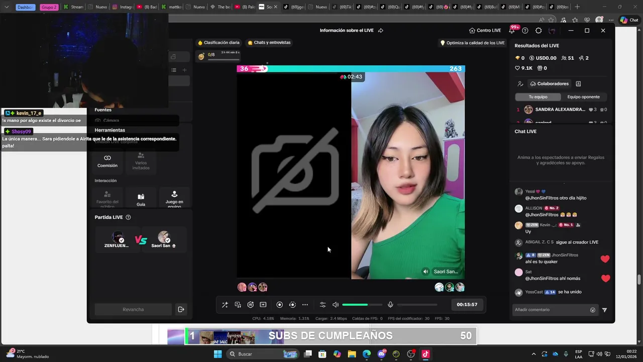The width and height of the screenshot is (643, 362).
Task: Open the Guía interaction tool
Action: tap(141, 199)
